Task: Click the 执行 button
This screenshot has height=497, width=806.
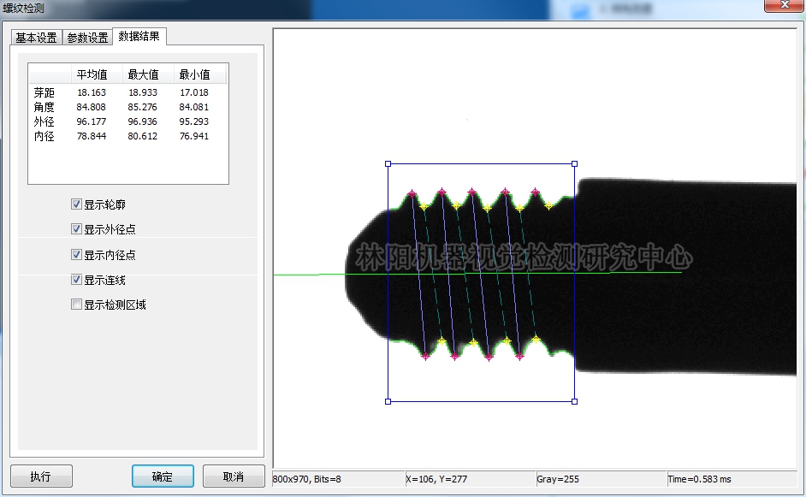Action: (41, 476)
